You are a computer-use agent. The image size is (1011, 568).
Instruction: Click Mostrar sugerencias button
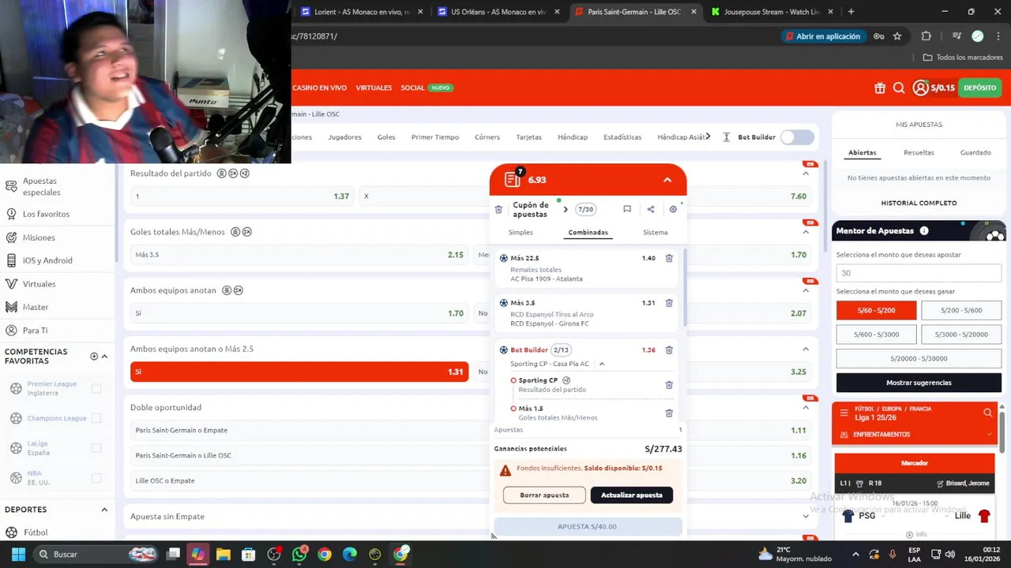click(x=919, y=383)
